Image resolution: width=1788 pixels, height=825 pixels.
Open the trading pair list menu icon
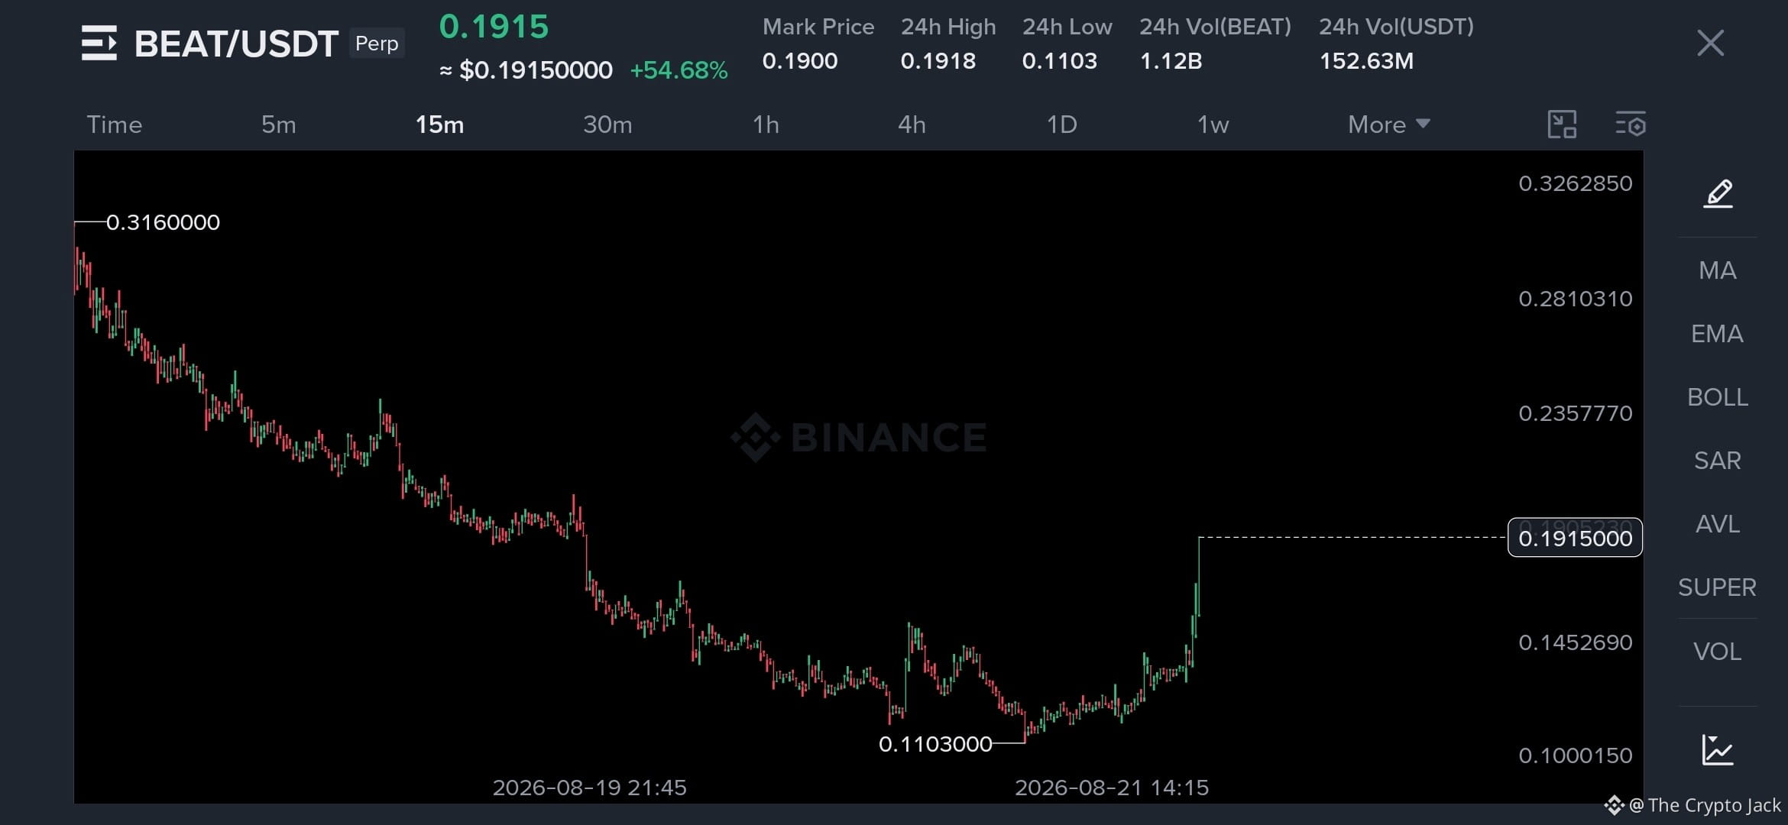tap(99, 43)
